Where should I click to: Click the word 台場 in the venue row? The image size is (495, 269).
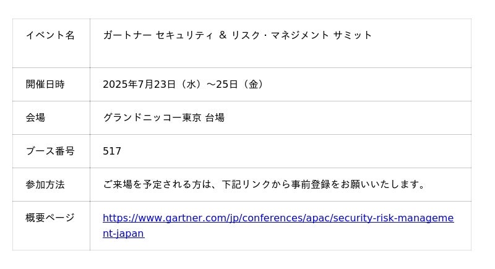[x=215, y=118]
